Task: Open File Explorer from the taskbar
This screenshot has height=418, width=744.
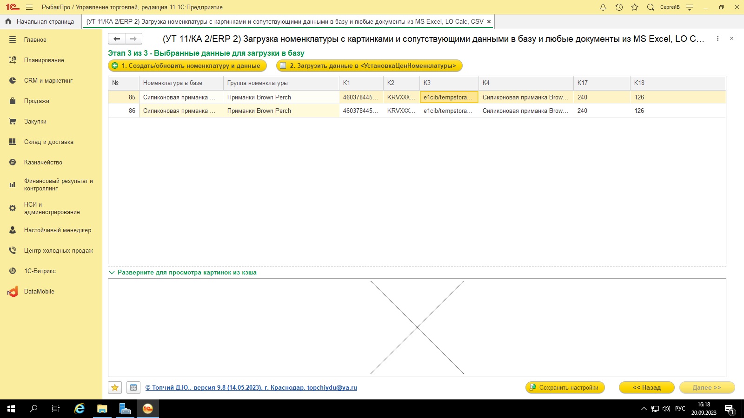Action: pyautogui.click(x=102, y=409)
